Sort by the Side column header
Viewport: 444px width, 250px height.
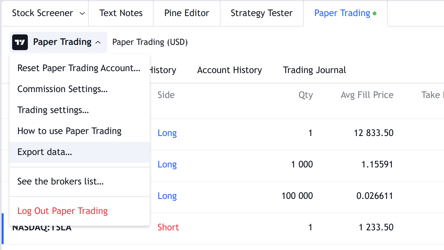point(166,95)
